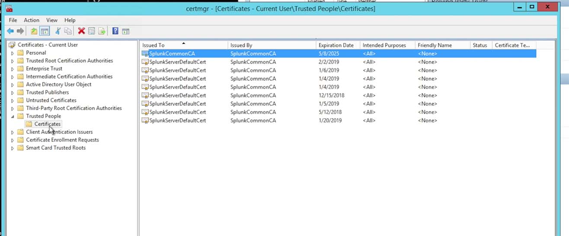
Task: Click the Export List toolbar icon
Action: point(102,31)
